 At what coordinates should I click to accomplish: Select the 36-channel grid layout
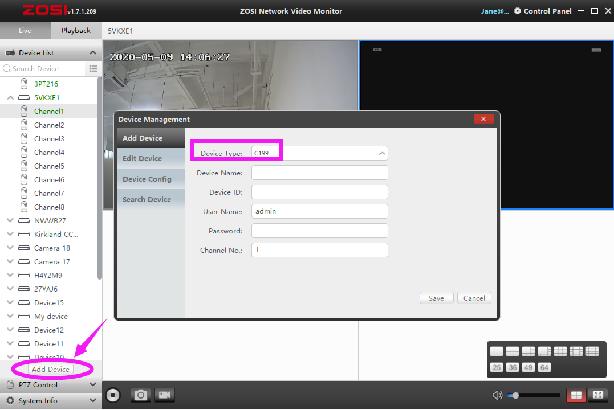[x=513, y=367]
